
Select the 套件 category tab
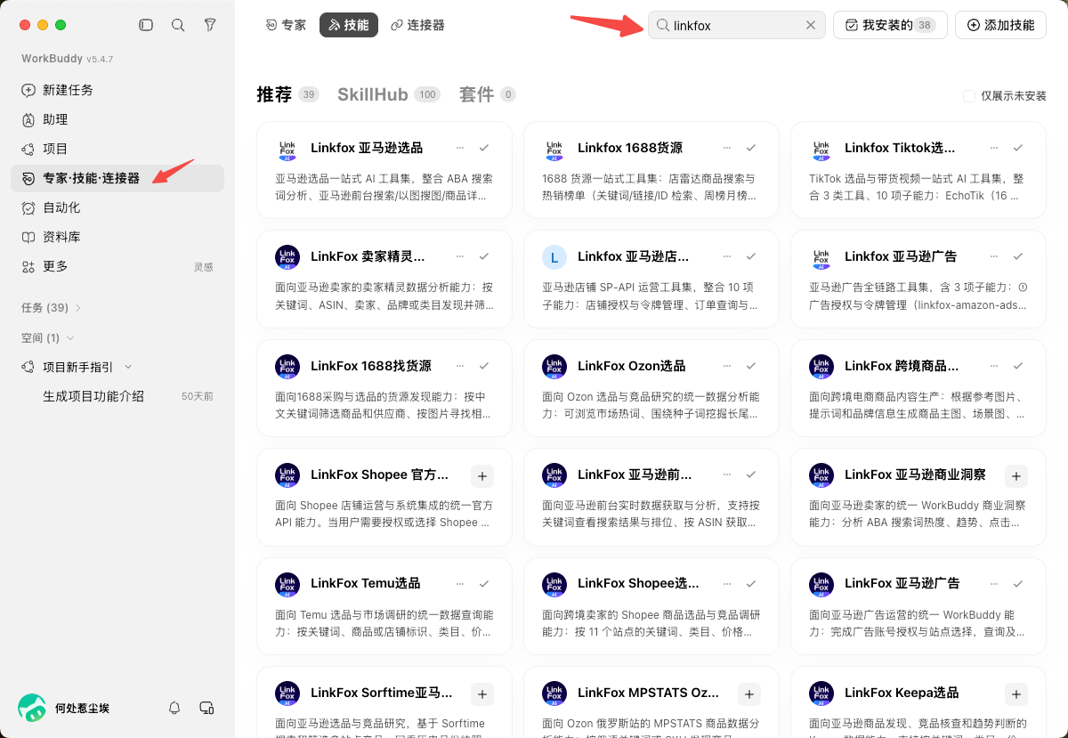[488, 94]
